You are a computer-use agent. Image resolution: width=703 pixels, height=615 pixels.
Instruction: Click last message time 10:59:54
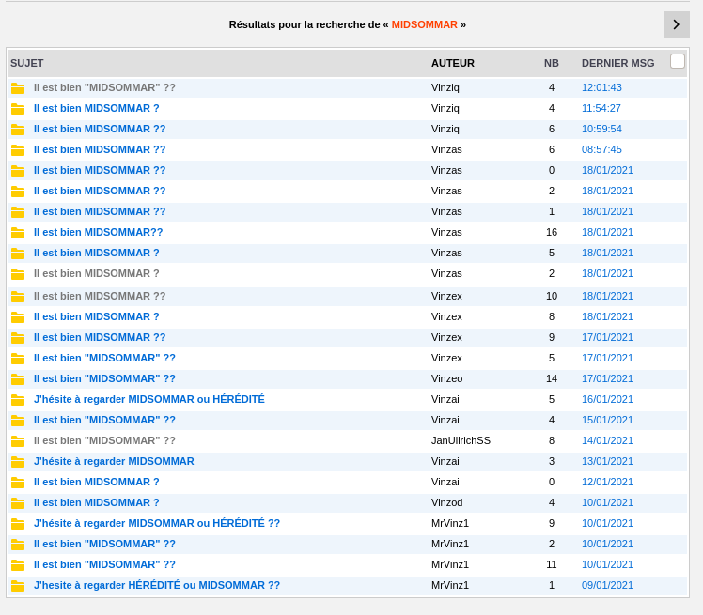point(601,129)
